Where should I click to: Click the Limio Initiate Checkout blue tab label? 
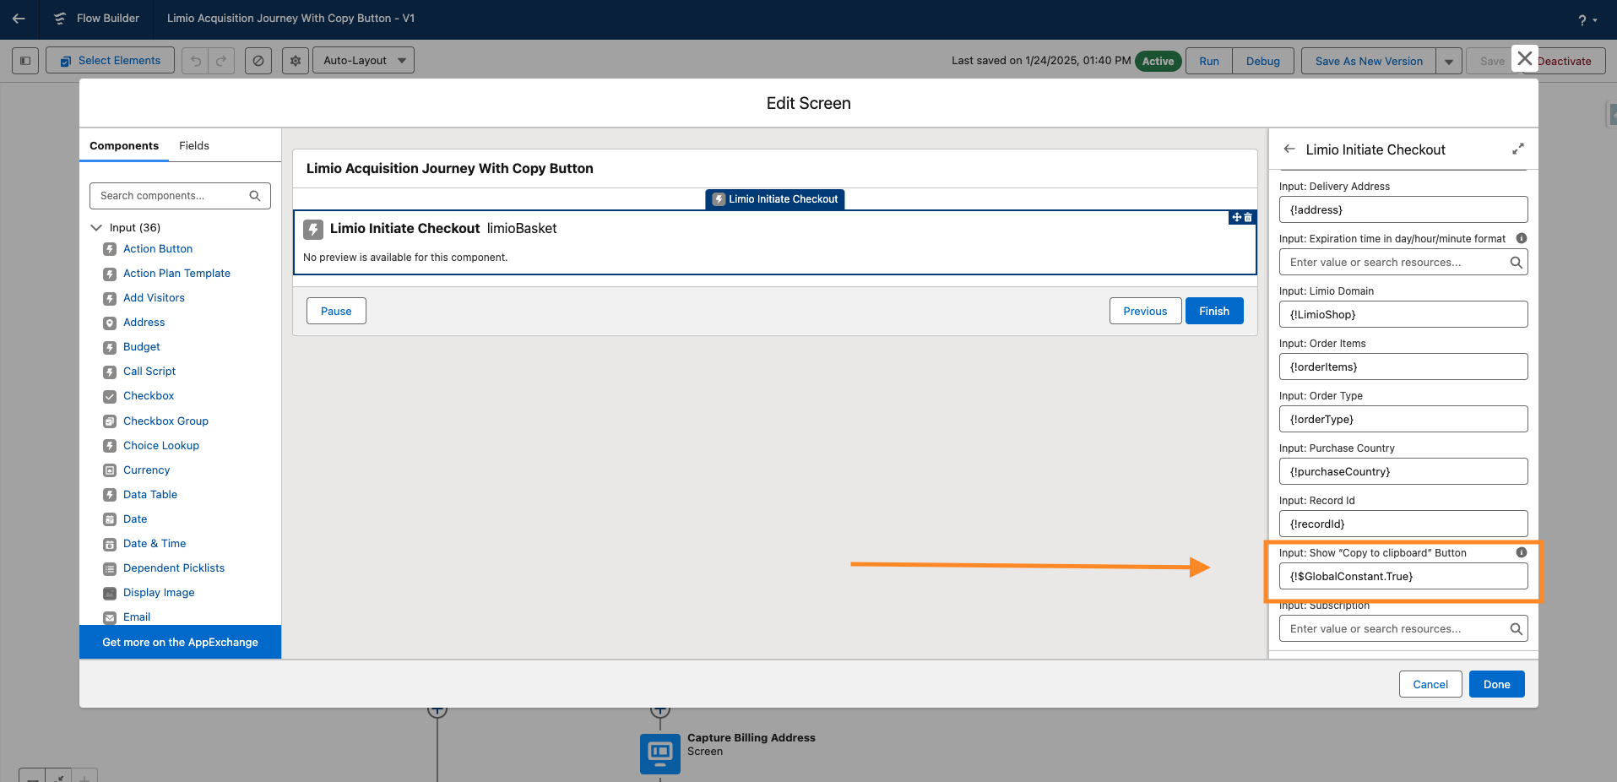tap(774, 199)
